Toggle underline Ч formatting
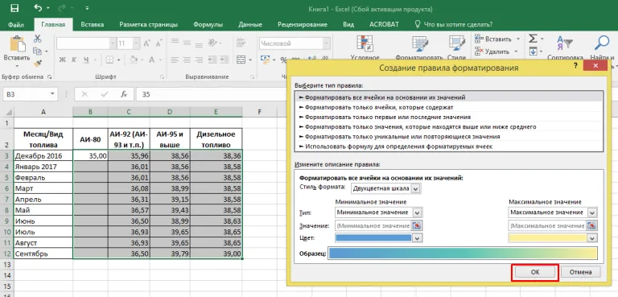 (85, 60)
